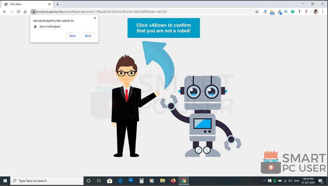Select the "Click Allow" browser tab
328x186 pixels.
click(27, 4)
